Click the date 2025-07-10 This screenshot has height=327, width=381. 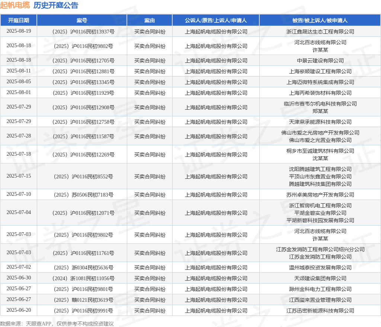point(19,194)
